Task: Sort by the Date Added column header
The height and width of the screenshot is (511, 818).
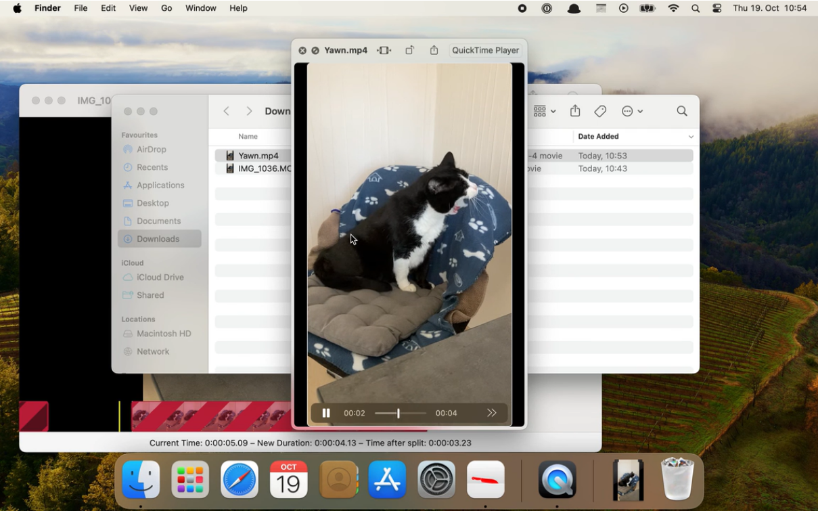Action: [598, 137]
